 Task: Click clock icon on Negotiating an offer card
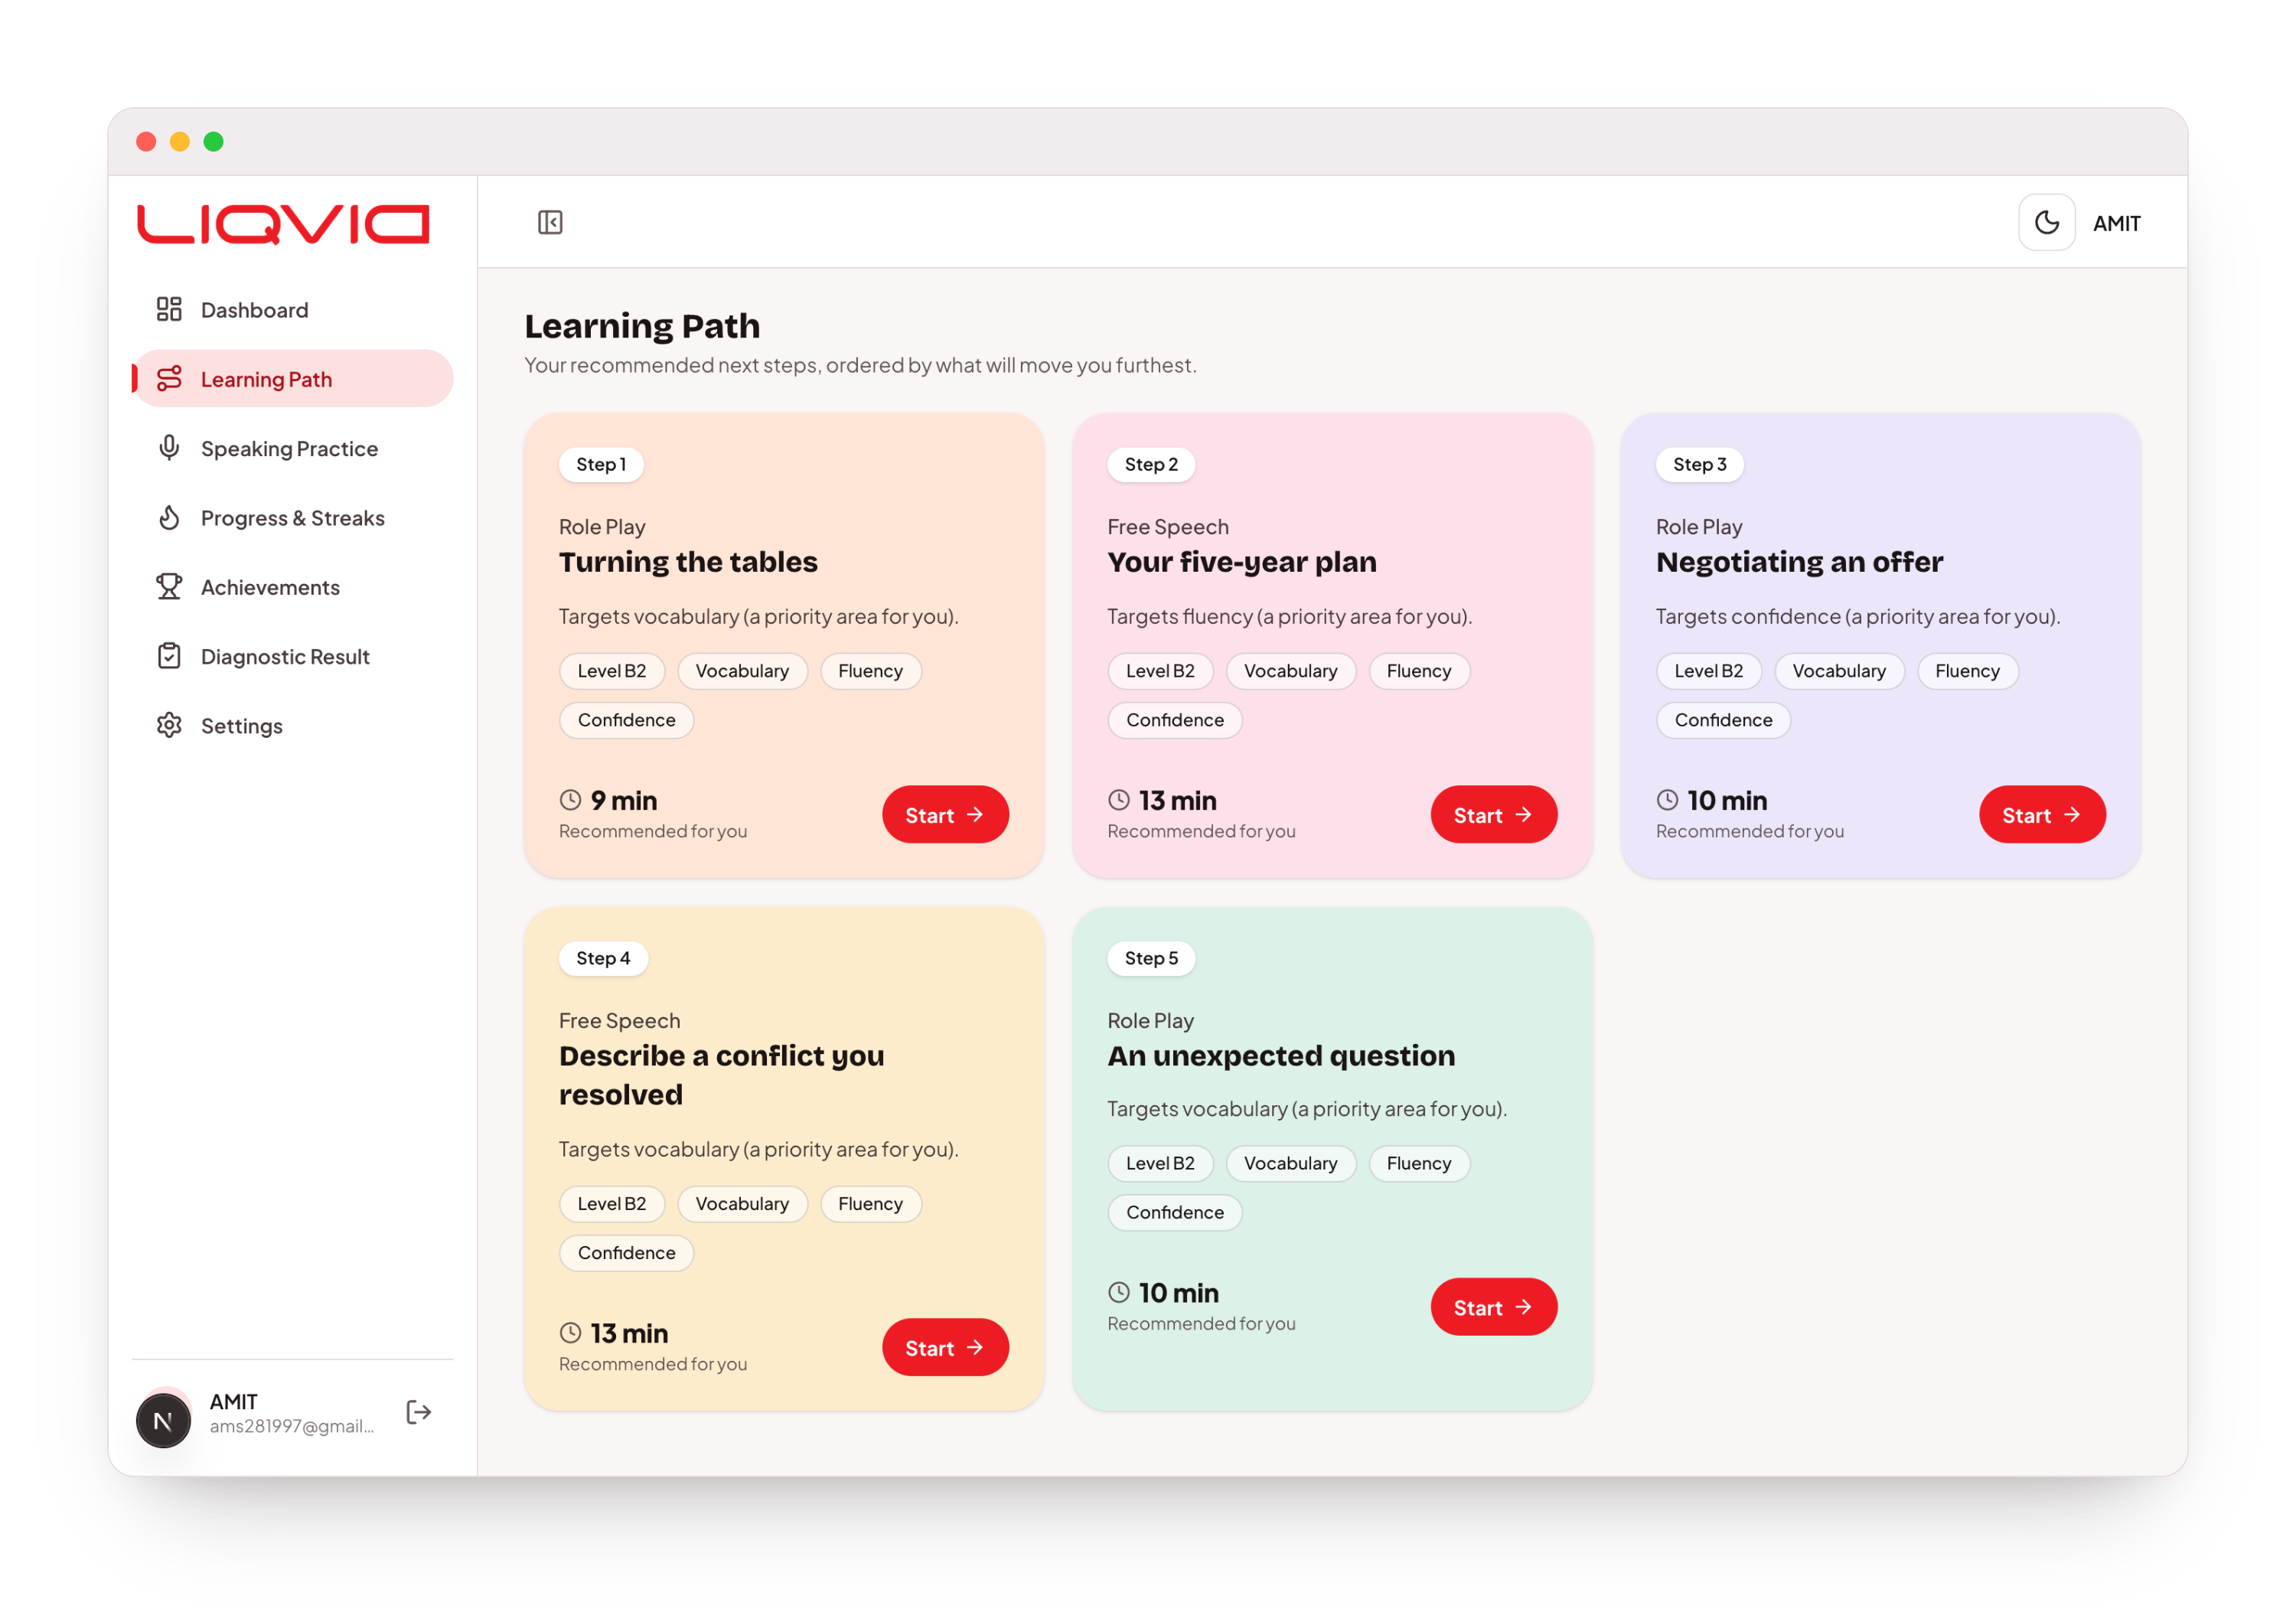point(1667,800)
